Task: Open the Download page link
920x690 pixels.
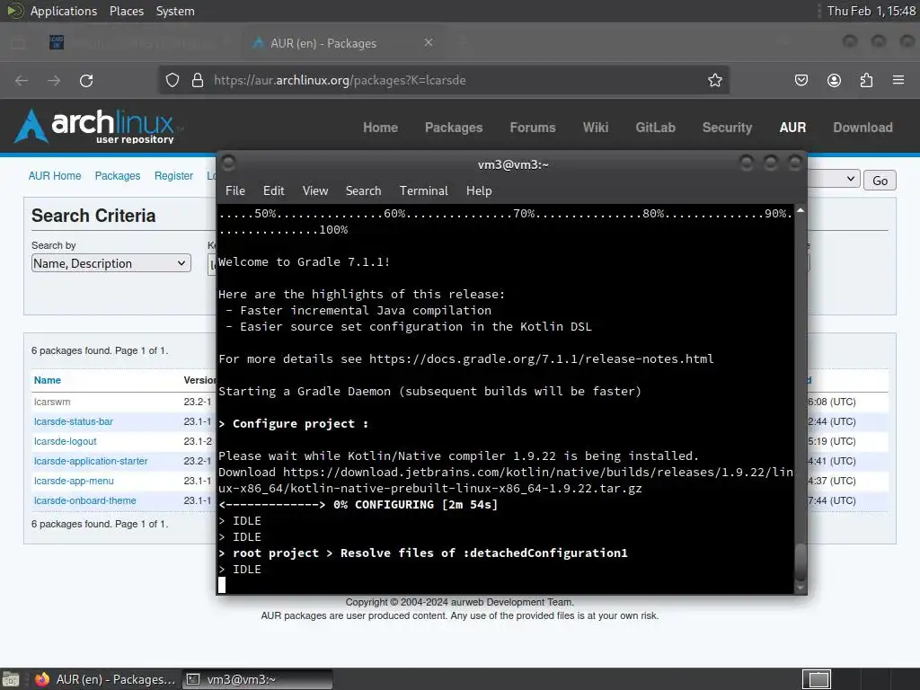Action: point(862,128)
